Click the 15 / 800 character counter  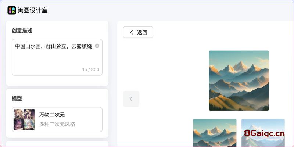pyautogui.click(x=91, y=69)
